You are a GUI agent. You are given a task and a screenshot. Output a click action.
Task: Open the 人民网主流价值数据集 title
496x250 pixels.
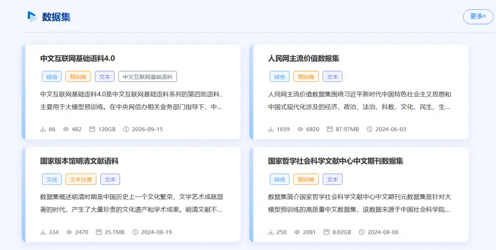click(x=303, y=58)
